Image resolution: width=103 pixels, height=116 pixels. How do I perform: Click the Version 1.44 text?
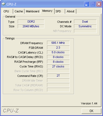point(89,103)
